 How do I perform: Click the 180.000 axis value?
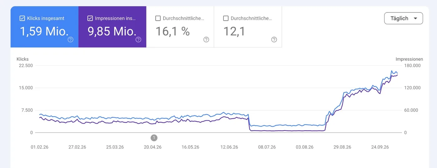point(412,65)
